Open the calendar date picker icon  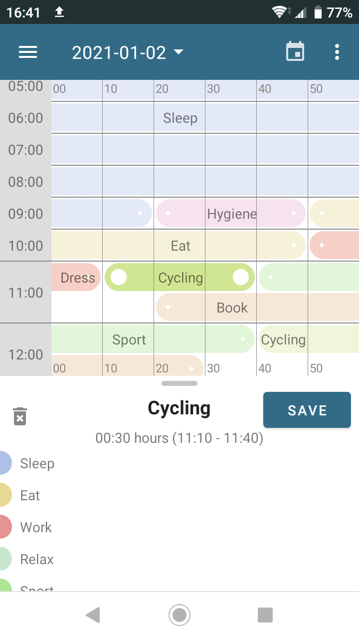[x=295, y=52]
